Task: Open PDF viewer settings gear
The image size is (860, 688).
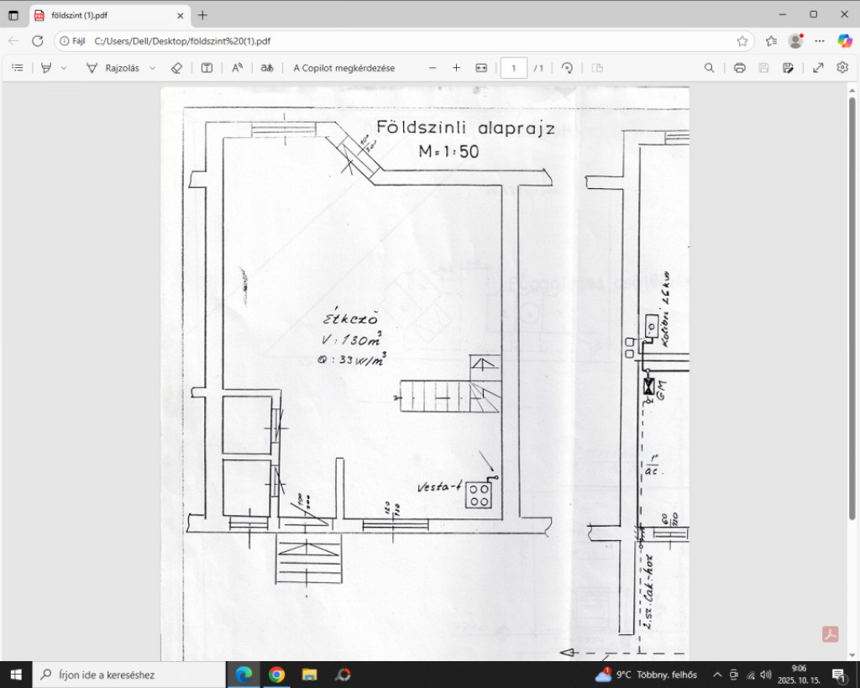Action: pyautogui.click(x=842, y=68)
